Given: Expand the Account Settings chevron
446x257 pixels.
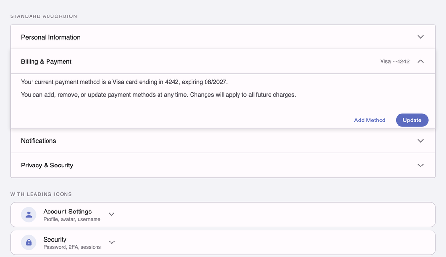Looking at the screenshot, I should (111, 215).
